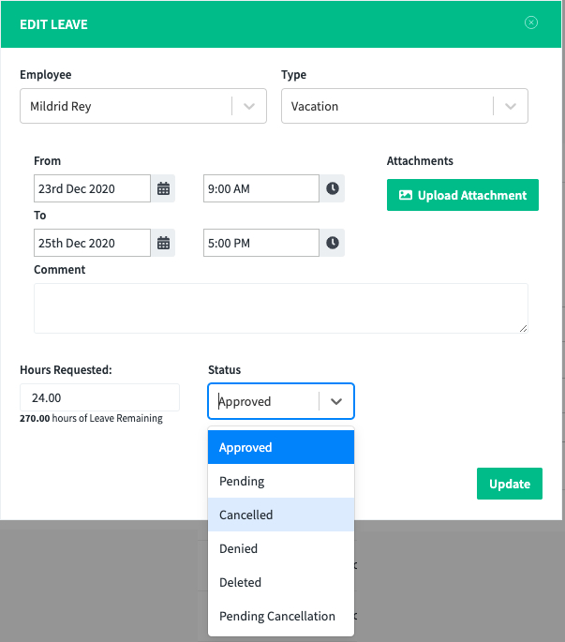565x642 pixels.
Task: Choose Pending status option
Action: point(281,481)
